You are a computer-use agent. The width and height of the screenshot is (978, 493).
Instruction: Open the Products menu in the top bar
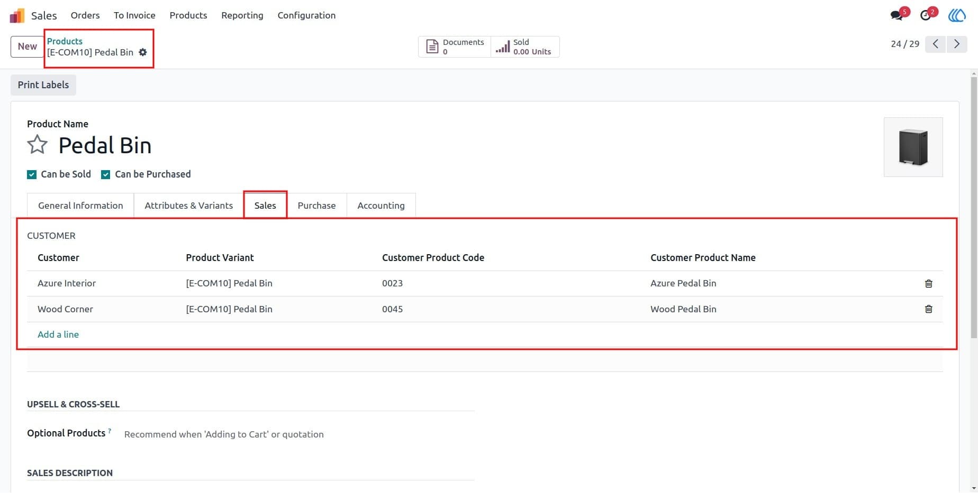(x=188, y=15)
